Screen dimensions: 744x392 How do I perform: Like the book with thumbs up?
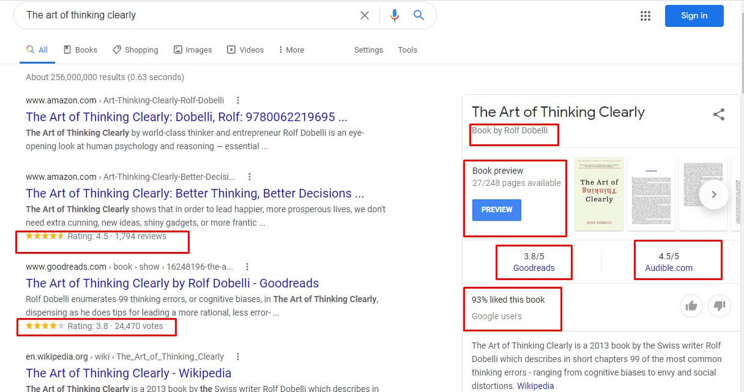(691, 306)
